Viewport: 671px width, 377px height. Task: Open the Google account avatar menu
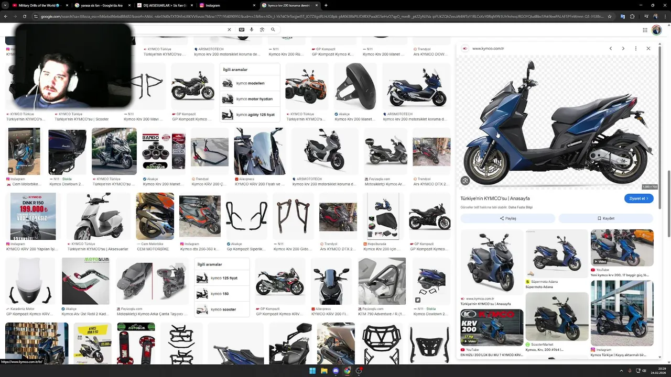click(x=657, y=30)
